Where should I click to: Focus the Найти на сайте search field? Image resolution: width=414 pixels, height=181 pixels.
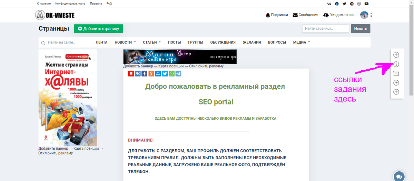67,42
